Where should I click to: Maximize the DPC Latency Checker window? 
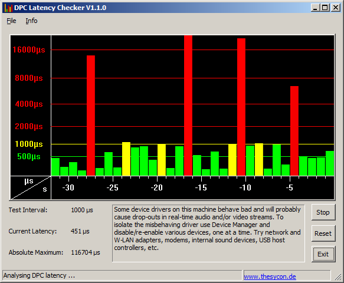[x=325, y=8]
